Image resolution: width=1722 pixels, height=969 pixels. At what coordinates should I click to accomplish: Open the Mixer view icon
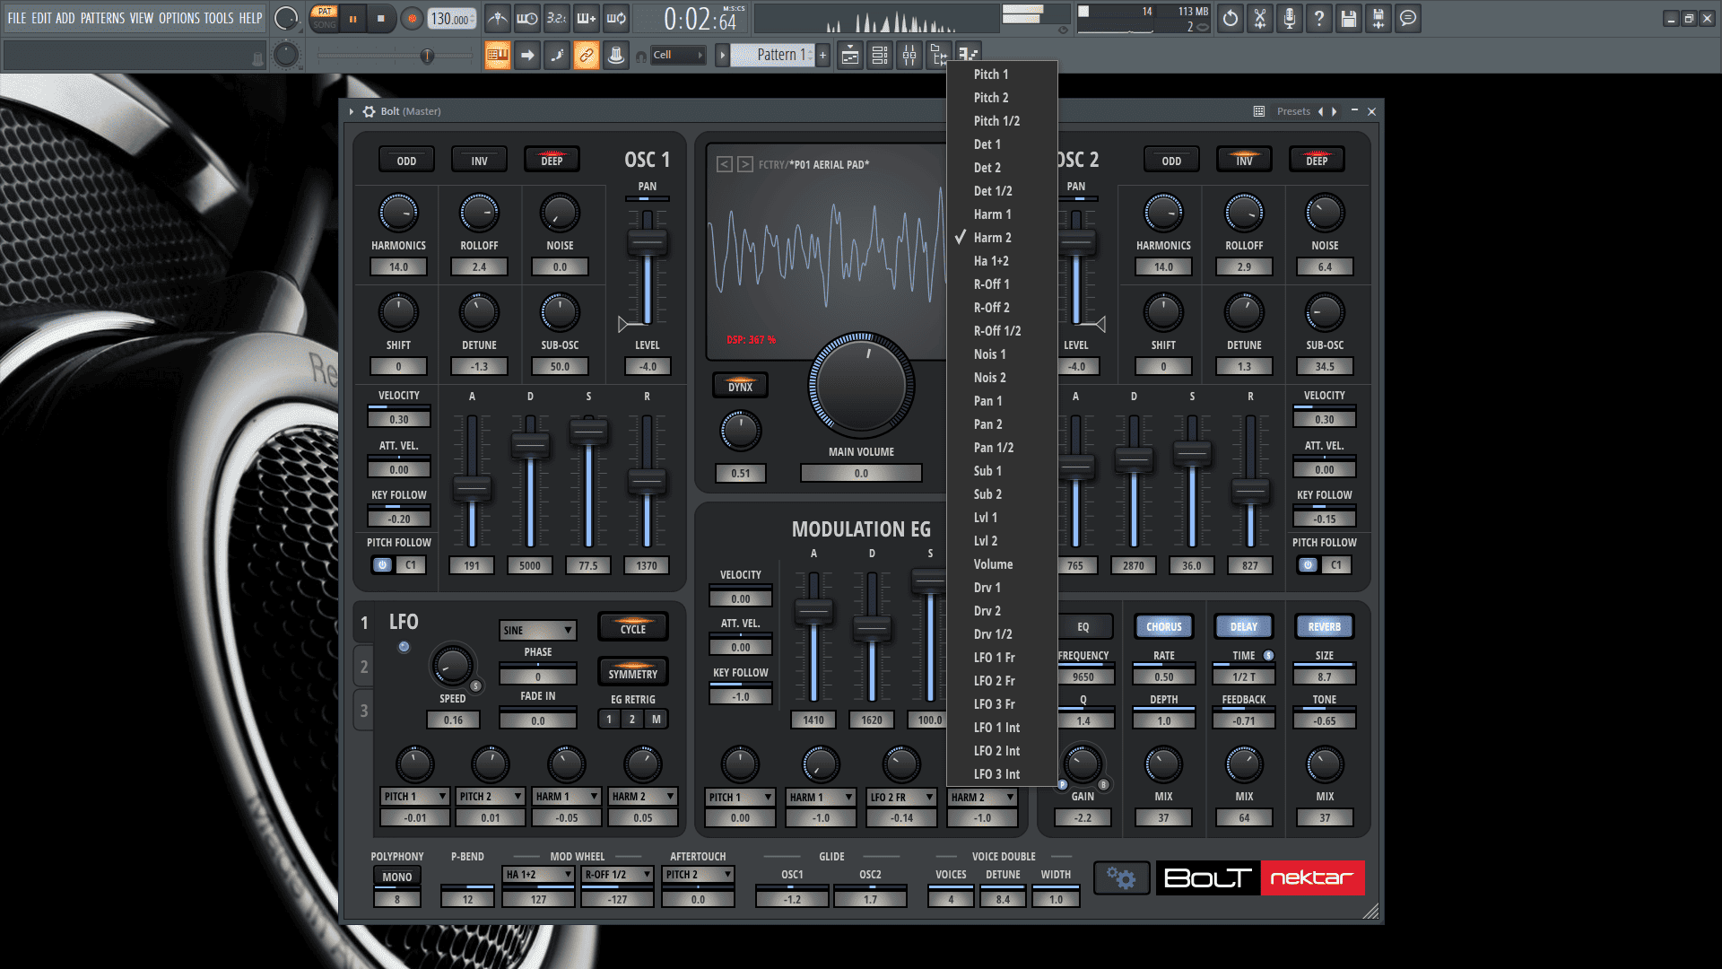point(909,56)
